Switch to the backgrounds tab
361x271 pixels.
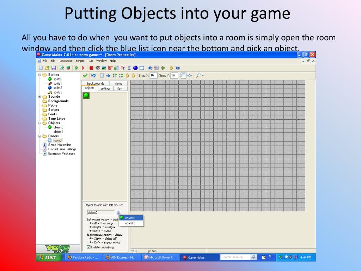96,83
